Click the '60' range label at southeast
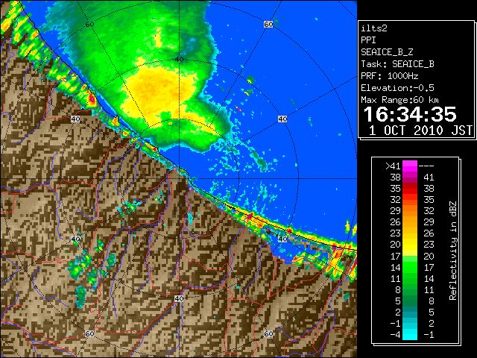This screenshot has width=477, height=358. (x=268, y=334)
